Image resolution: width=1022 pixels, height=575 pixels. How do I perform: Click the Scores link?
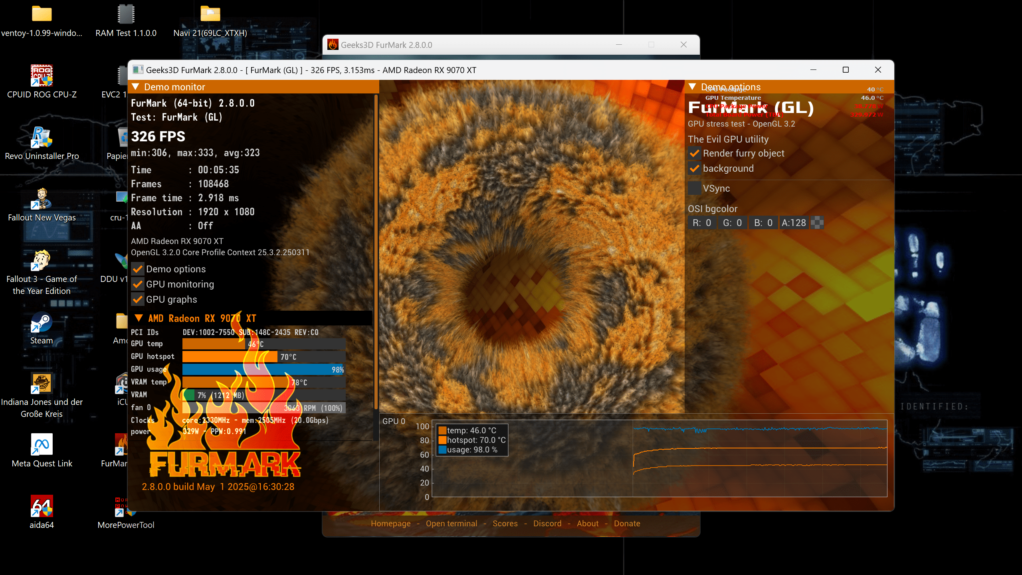tap(505, 523)
